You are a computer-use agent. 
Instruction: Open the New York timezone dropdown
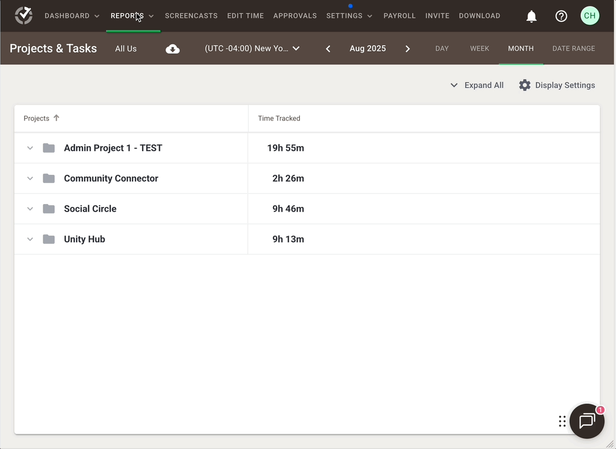coord(252,49)
